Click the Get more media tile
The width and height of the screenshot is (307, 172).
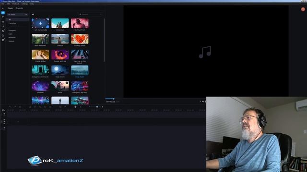[40, 23]
